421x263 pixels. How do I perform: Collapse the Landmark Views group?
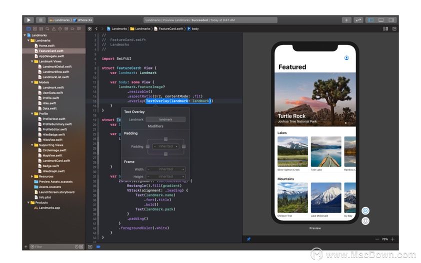point(32,61)
